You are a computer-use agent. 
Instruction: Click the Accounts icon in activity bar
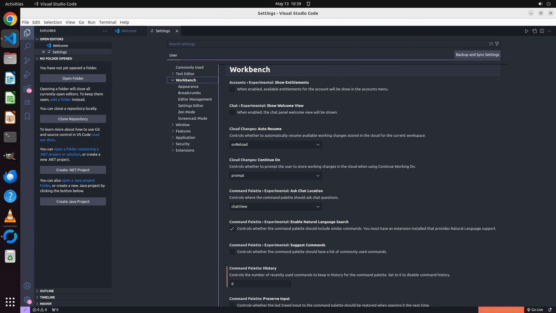(x=27, y=286)
